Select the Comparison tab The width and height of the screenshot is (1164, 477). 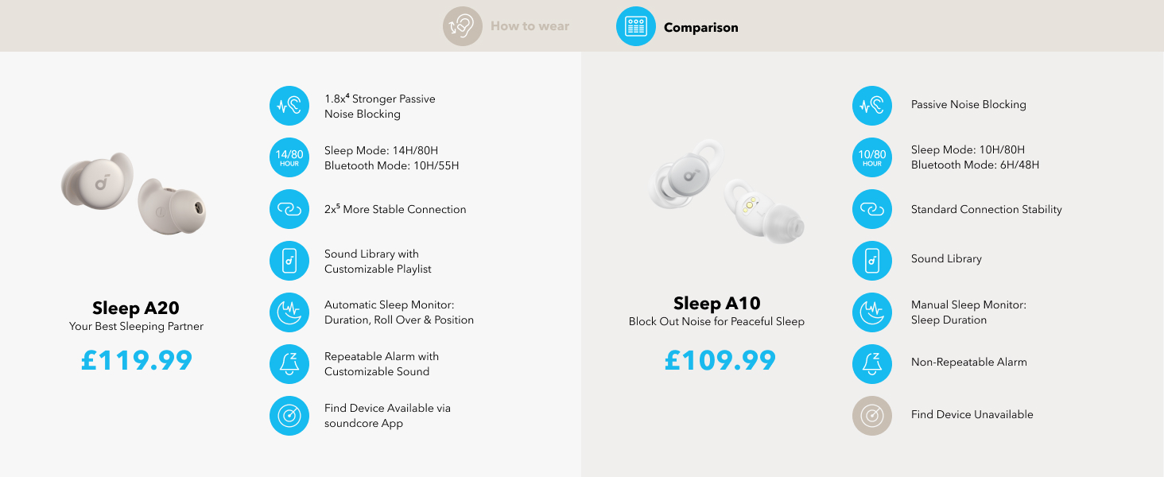click(700, 27)
